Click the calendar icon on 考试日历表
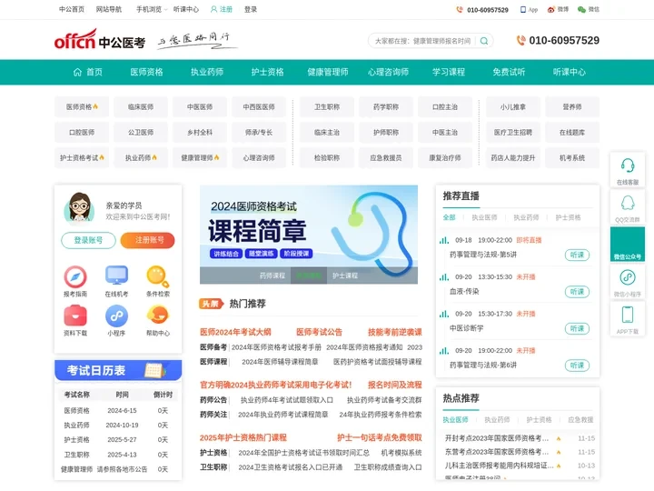Screen dimensions: 654x491 coord(154,370)
